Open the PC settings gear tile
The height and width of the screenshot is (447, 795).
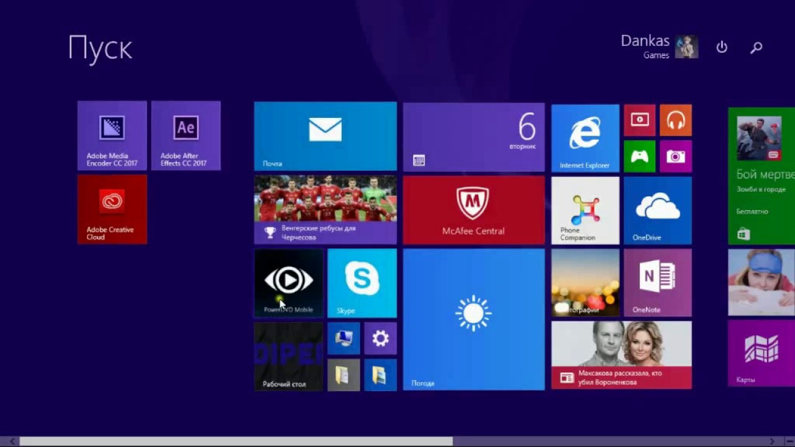(x=380, y=338)
